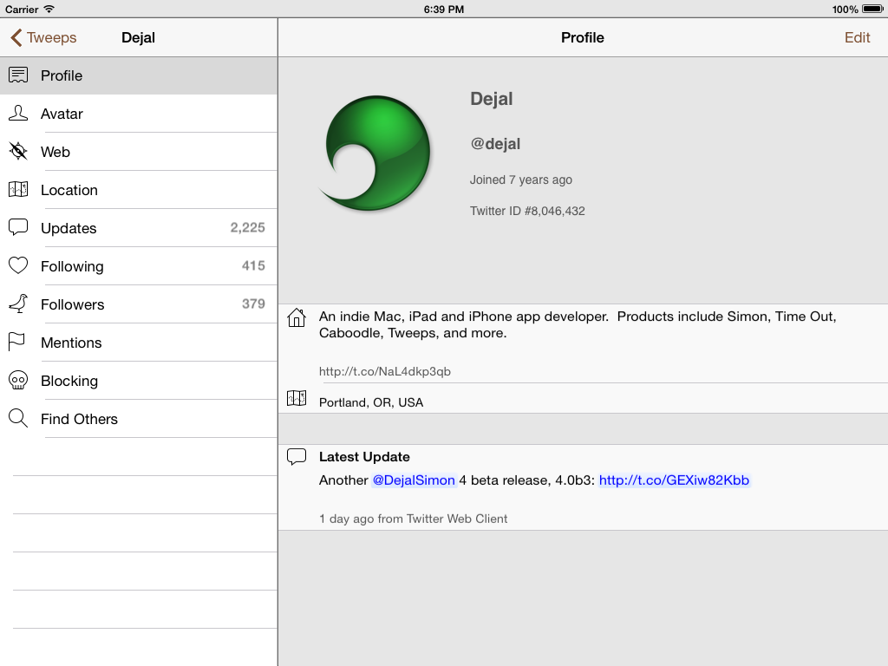Viewport: 888px width, 666px height.
Task: Click the house icon beside the bio
Action: click(297, 317)
